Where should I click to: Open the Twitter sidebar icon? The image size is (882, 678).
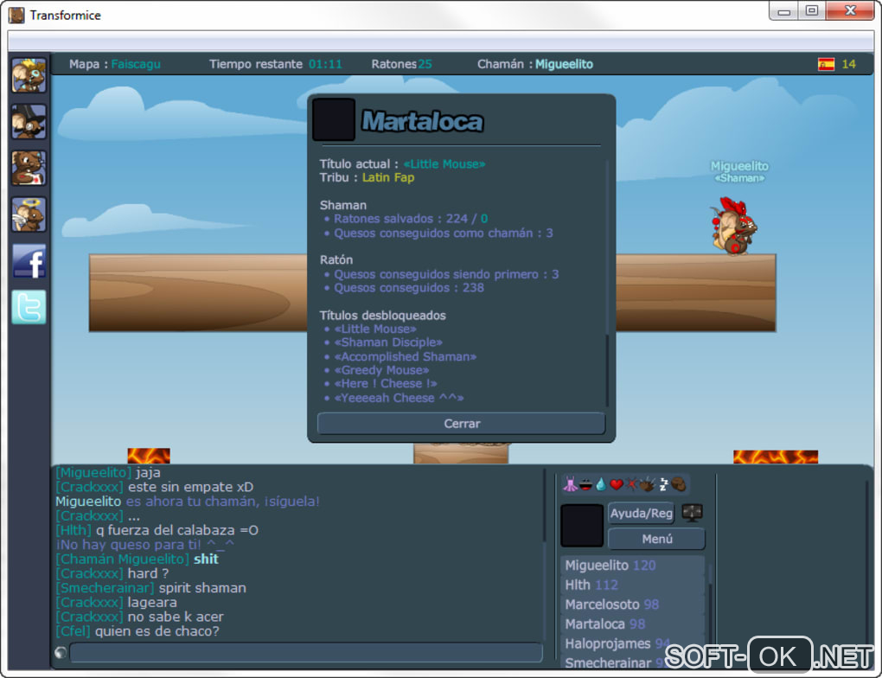point(29,307)
